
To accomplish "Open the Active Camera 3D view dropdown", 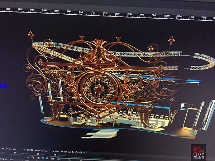I will 43,151.
